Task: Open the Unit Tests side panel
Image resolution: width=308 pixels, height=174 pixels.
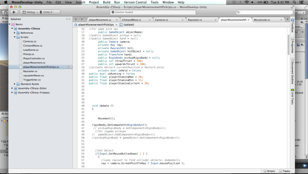Action: pos(292,97)
